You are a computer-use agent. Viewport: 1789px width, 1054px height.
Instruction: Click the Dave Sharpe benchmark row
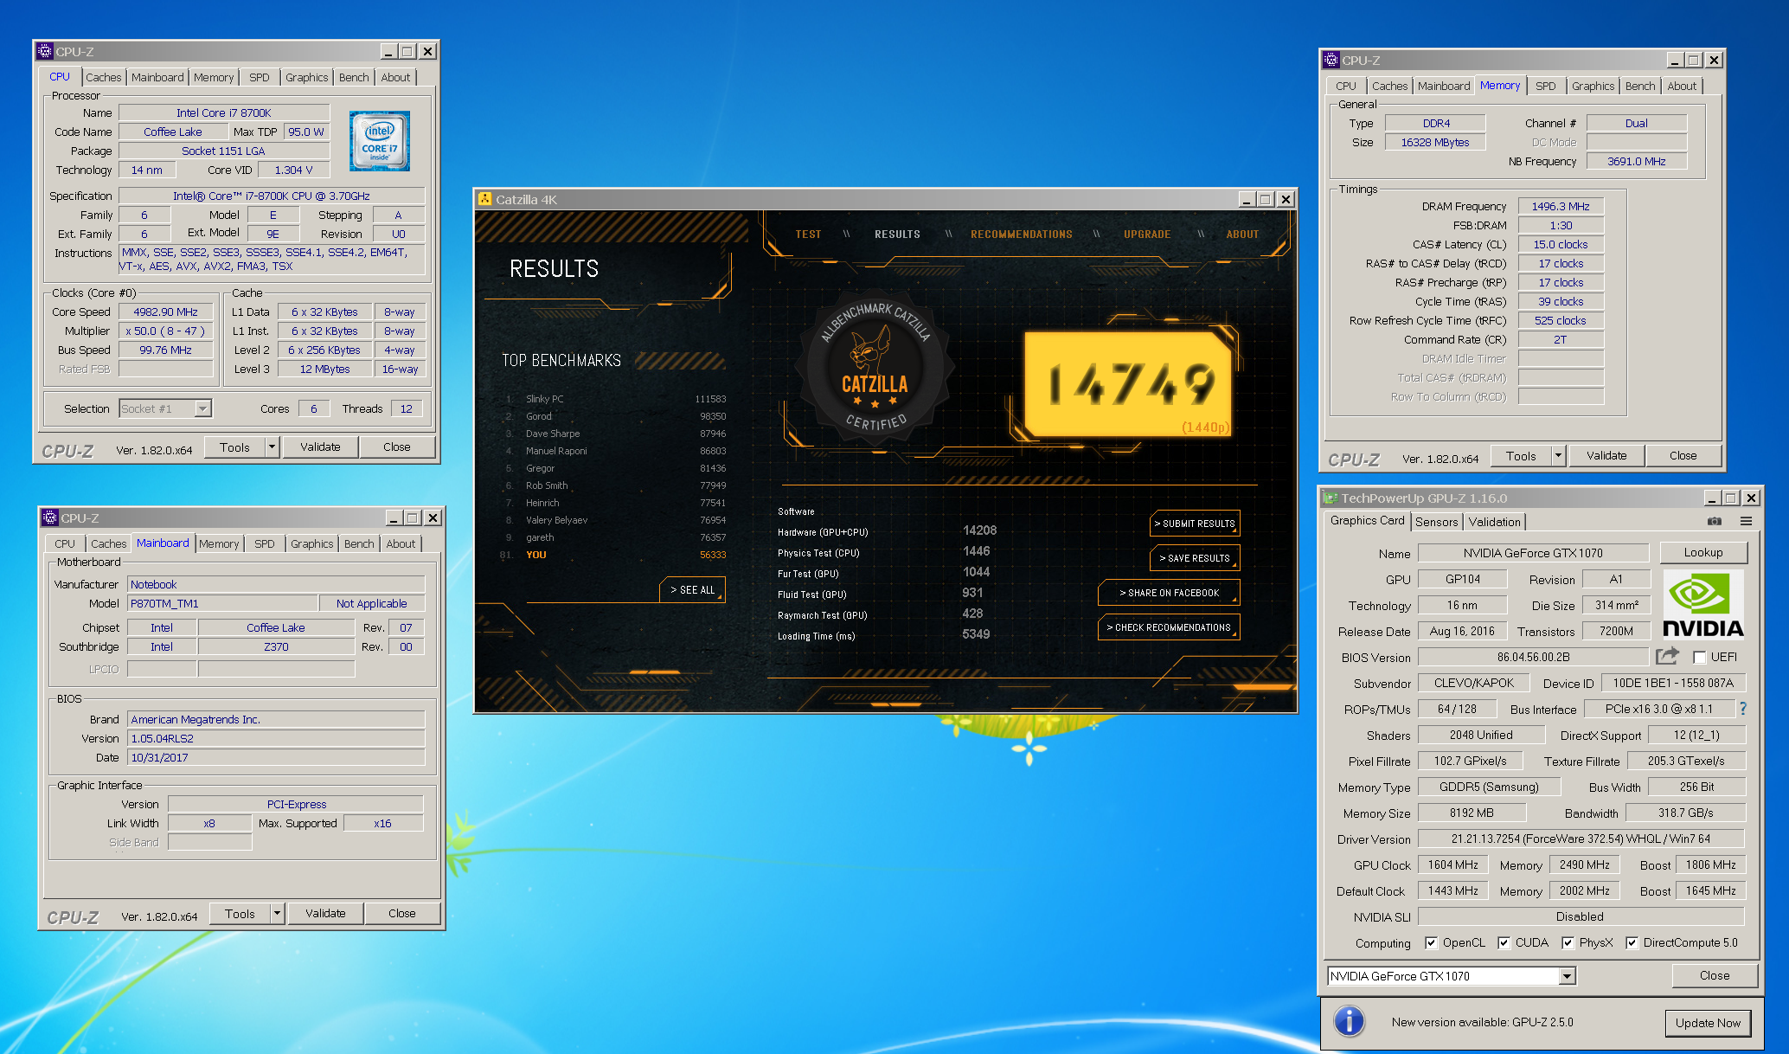614,434
